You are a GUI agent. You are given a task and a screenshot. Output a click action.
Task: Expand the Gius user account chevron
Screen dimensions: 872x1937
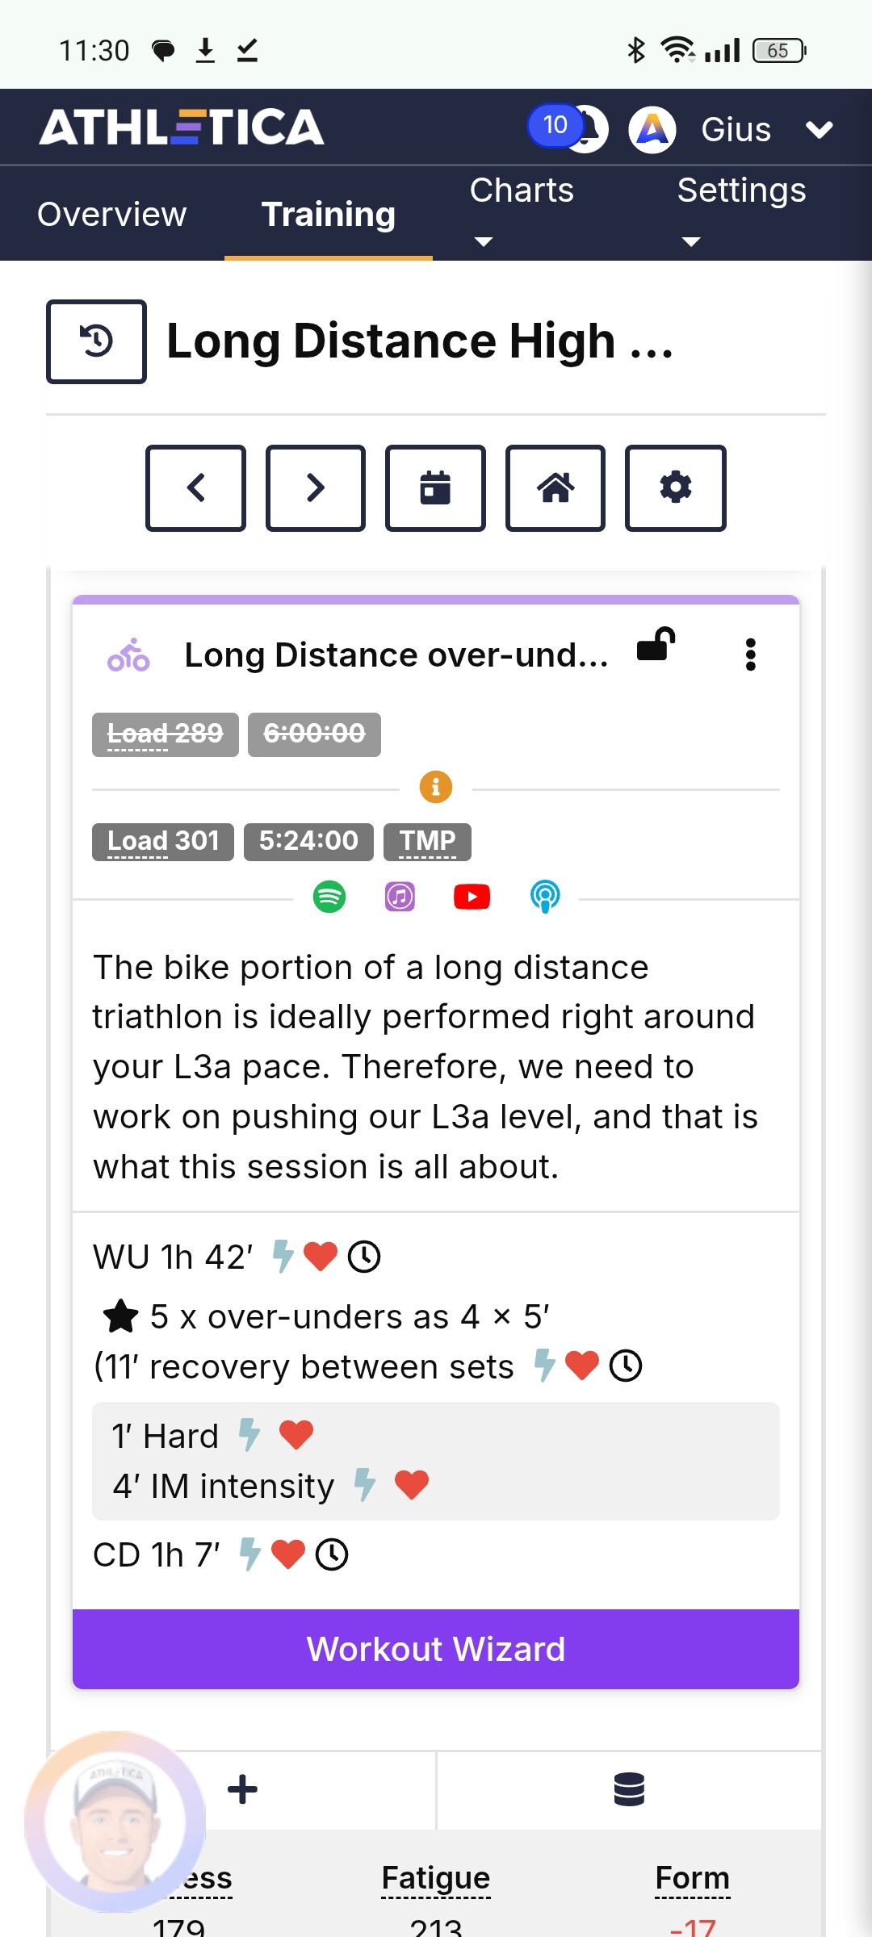820,129
